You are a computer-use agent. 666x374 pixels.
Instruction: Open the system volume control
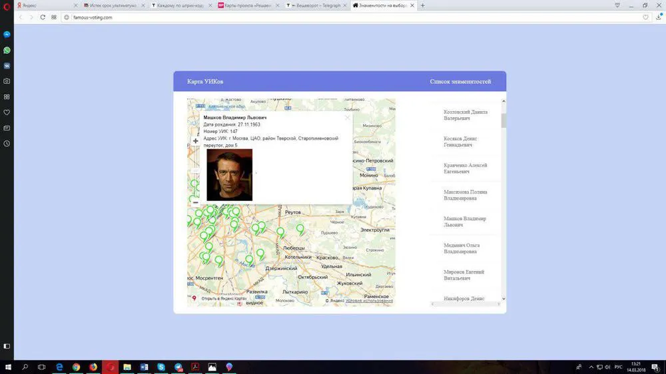pyautogui.click(x=607, y=367)
